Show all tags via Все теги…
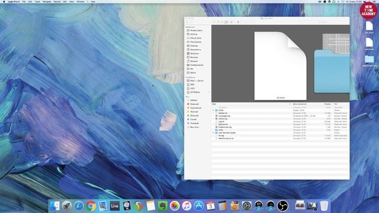 pos(194,127)
